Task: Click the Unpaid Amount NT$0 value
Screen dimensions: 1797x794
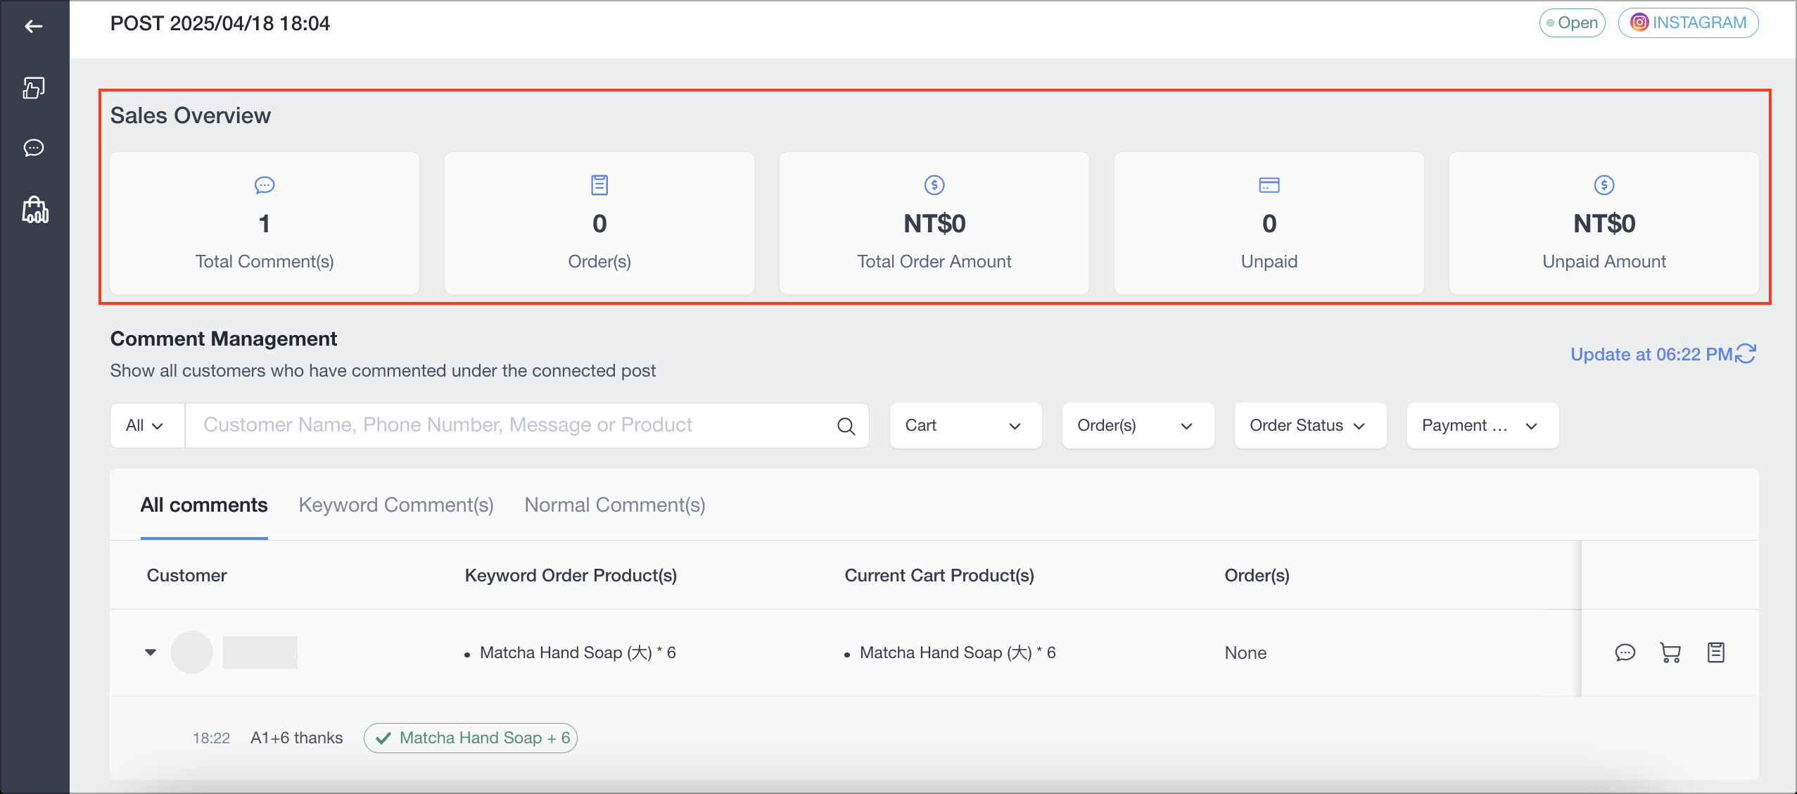Action: [x=1604, y=224]
